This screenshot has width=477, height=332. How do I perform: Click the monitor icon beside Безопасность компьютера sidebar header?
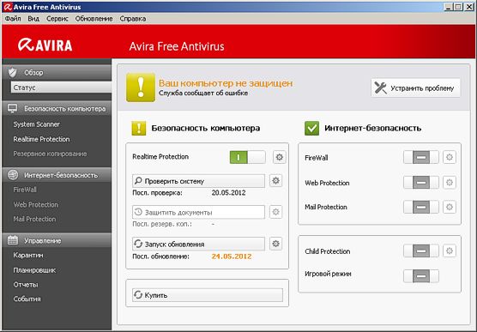coord(13,109)
